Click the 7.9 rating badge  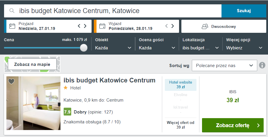(67, 112)
